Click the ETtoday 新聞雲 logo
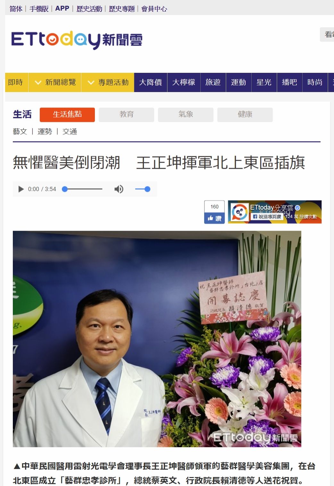The width and height of the screenshot is (334, 486). tap(77, 40)
